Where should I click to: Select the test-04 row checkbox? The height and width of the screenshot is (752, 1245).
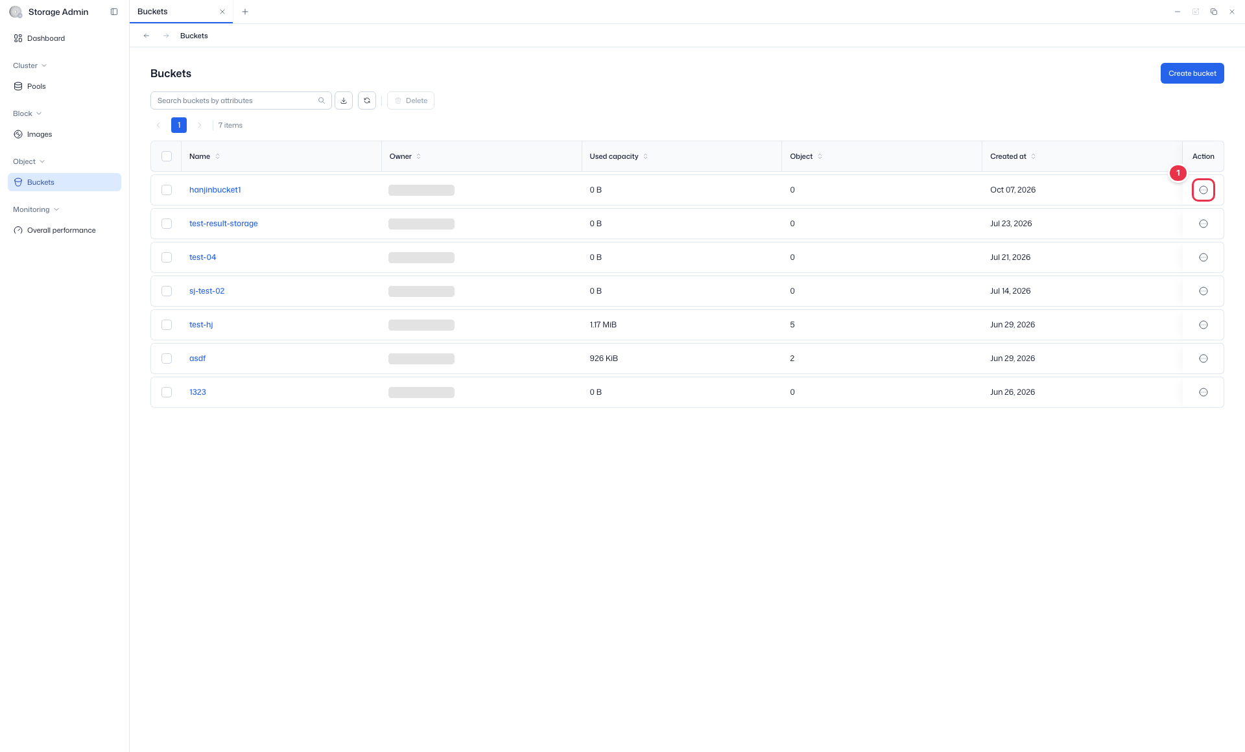(167, 257)
